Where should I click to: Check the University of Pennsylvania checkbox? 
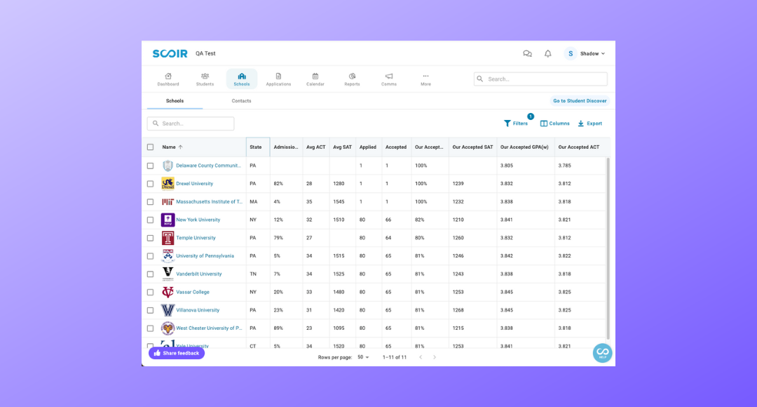(150, 256)
